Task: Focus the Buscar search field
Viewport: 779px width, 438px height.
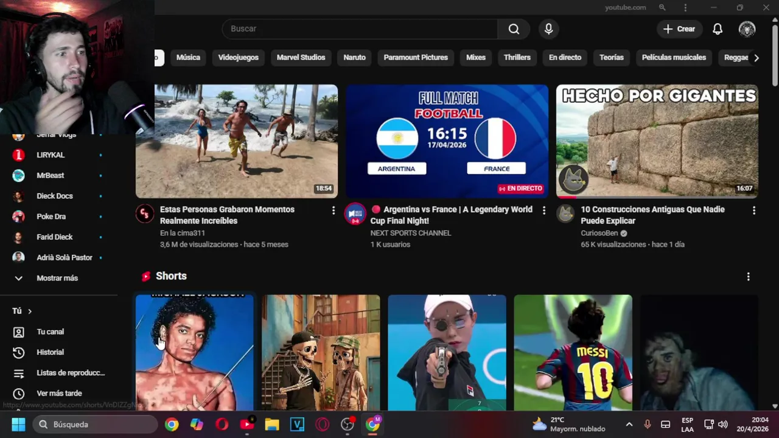Action: [x=360, y=29]
